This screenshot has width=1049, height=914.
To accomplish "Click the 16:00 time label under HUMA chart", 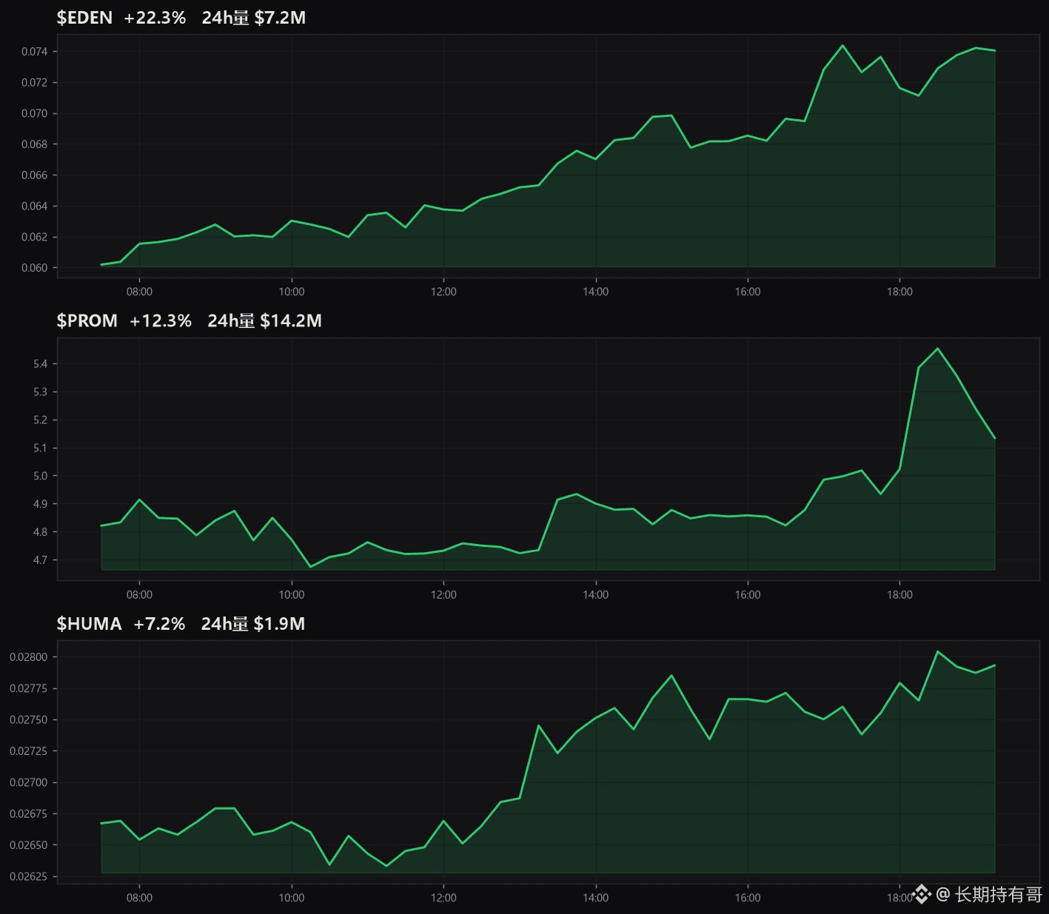I will tap(748, 898).
